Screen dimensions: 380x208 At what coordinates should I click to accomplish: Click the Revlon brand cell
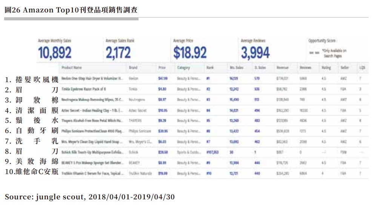click(134, 78)
